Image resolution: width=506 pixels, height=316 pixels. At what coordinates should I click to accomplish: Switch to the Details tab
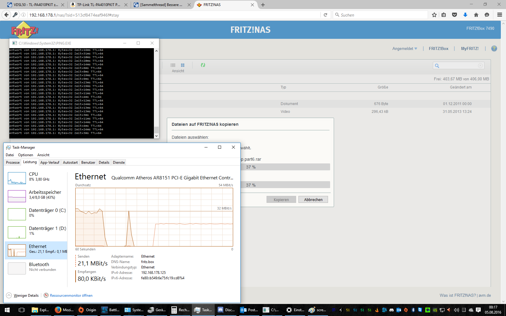tap(104, 163)
